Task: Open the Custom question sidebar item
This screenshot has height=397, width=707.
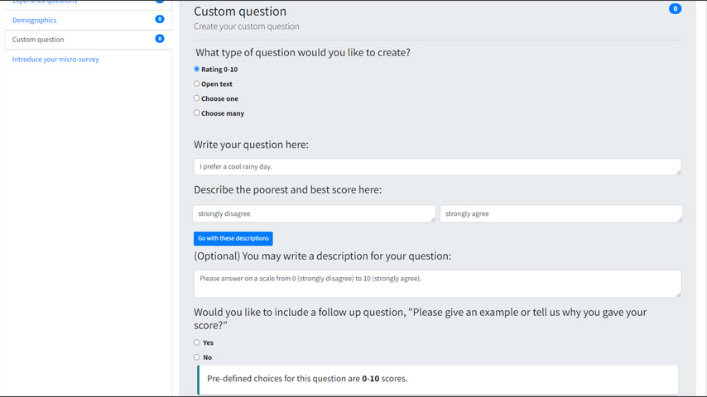Action: pyautogui.click(x=89, y=40)
